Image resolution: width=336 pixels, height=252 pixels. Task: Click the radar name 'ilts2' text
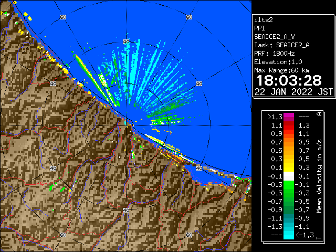point(264,20)
